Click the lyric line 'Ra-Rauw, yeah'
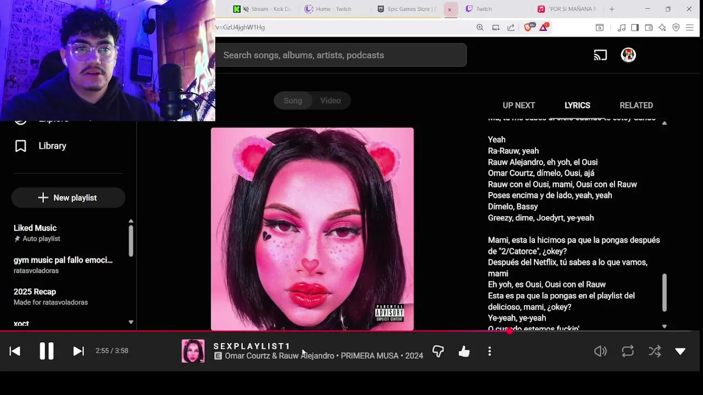Screen dimensions: 703x395 (513, 151)
